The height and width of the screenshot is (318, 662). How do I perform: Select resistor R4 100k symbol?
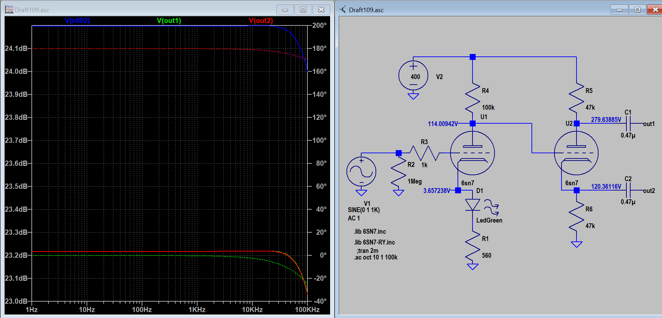473,98
